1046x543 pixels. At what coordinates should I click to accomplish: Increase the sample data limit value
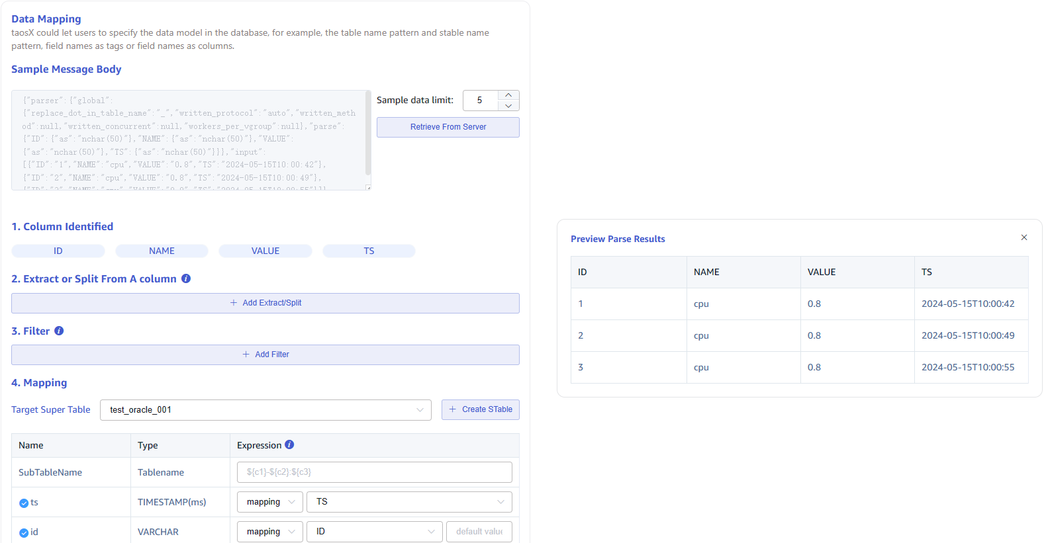(508, 95)
